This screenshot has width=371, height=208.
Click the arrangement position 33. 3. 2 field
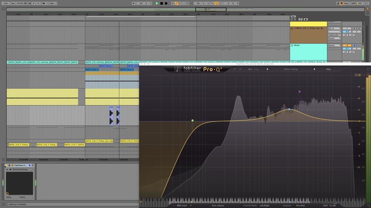coord(144,3)
